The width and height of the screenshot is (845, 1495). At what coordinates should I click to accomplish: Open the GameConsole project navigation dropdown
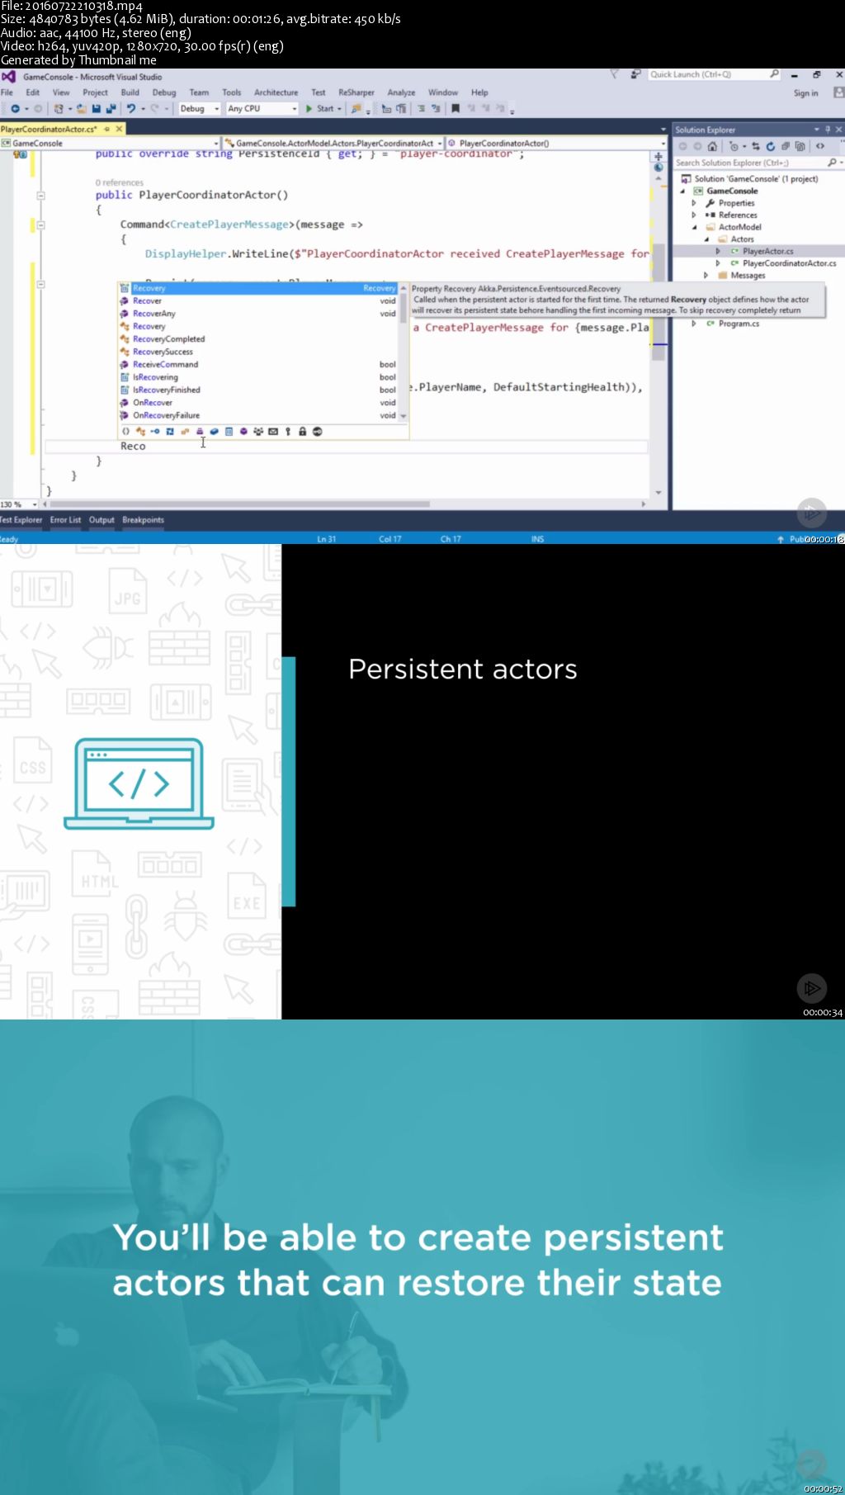110,144
